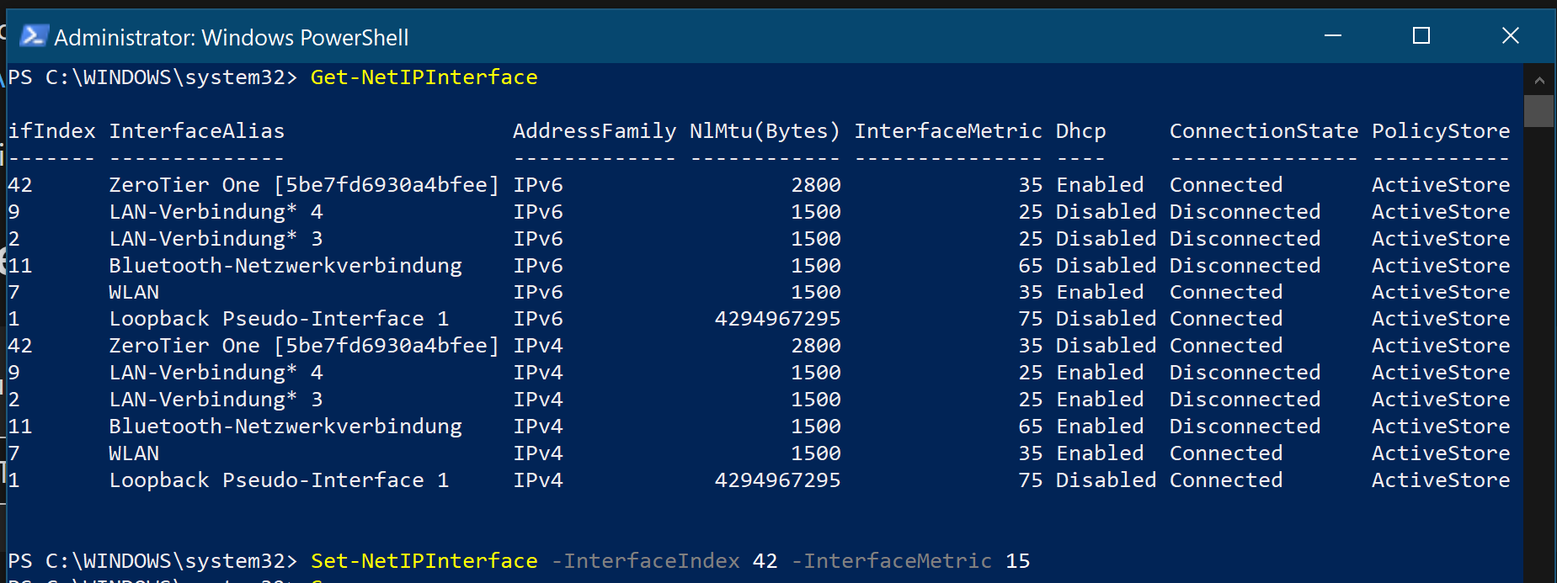Click the ConnectionState column header
The image size is (1557, 583).
coord(1264,131)
